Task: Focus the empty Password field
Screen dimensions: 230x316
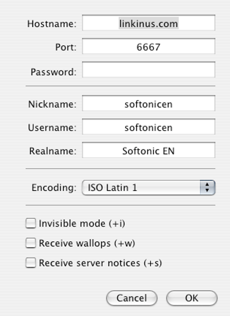Action: click(148, 70)
